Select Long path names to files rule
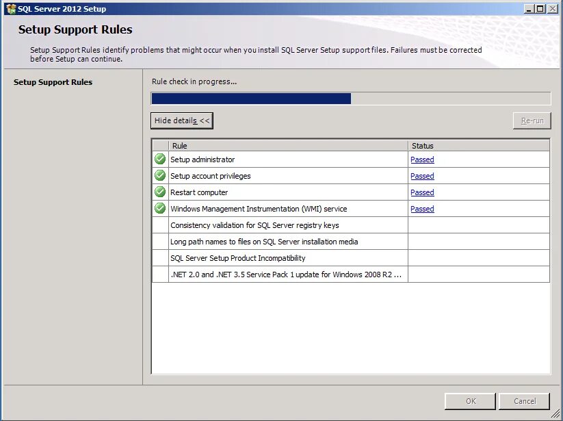This screenshot has width=563, height=421. coord(264,242)
